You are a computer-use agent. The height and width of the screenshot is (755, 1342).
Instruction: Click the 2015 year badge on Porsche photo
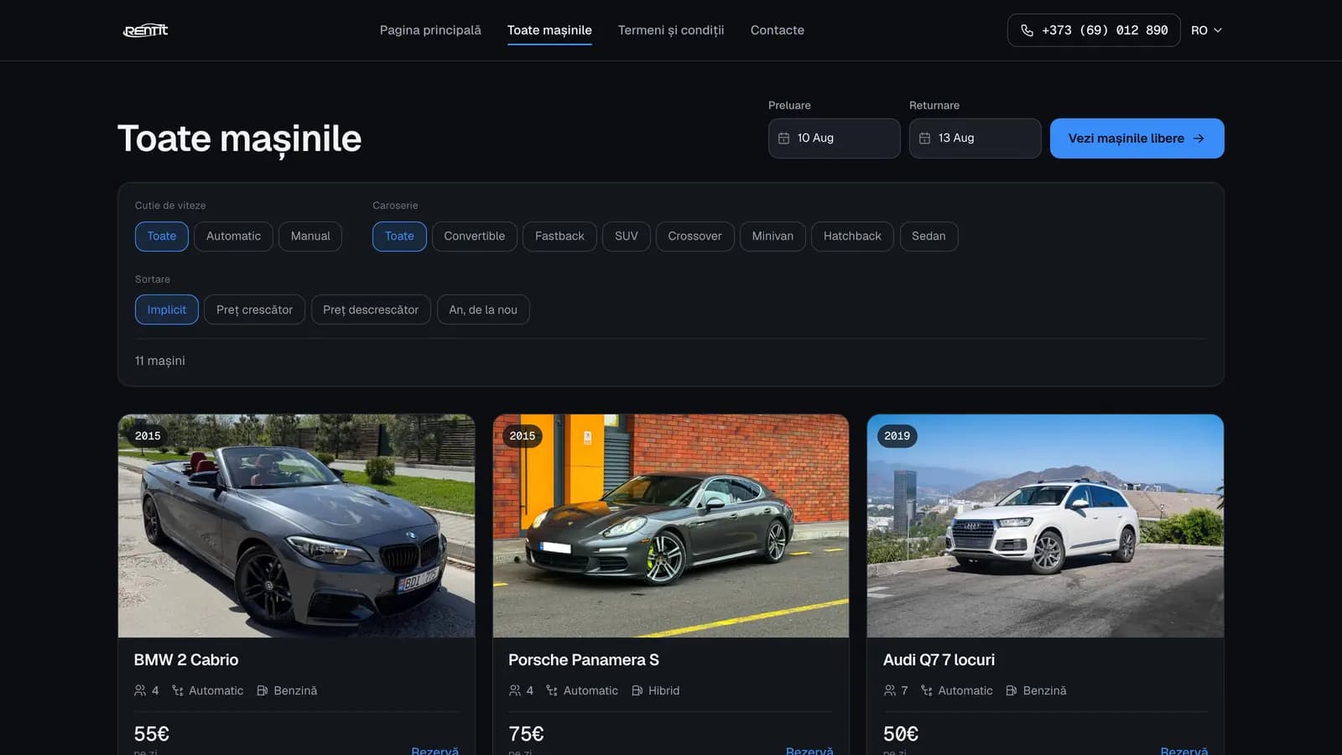coord(523,436)
